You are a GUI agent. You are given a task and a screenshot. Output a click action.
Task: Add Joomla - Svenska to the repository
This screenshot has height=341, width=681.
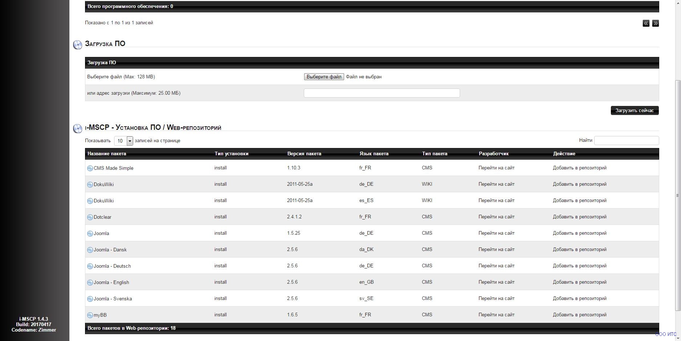(x=580, y=298)
